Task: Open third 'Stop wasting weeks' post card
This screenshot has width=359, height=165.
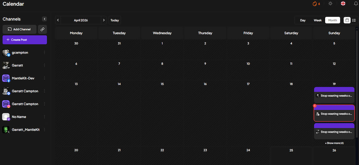Action: (334, 131)
